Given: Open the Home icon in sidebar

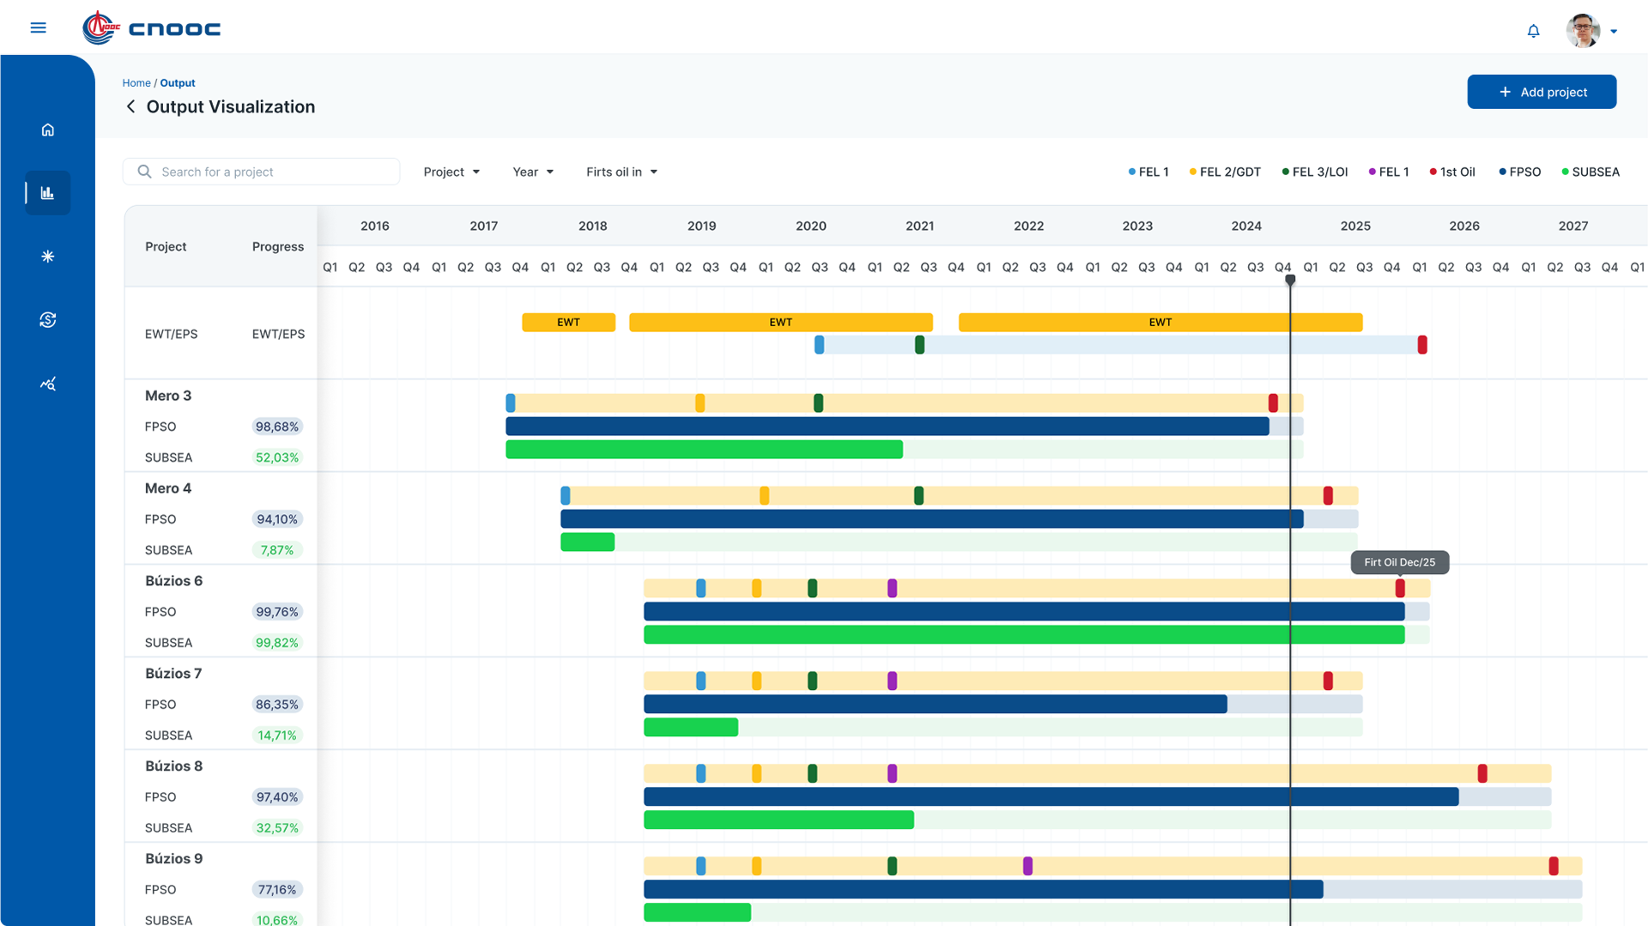Looking at the screenshot, I should coord(48,130).
